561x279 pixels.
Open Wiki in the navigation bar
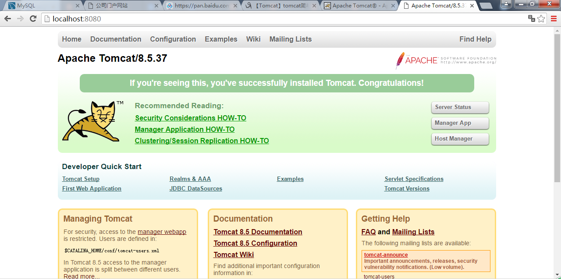point(253,39)
